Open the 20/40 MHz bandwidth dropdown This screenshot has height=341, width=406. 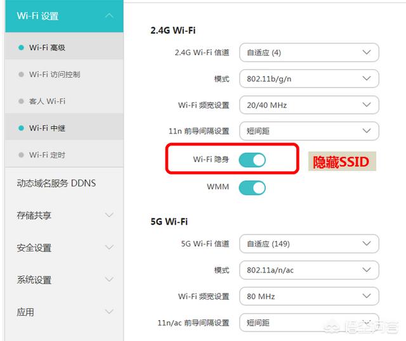point(309,105)
